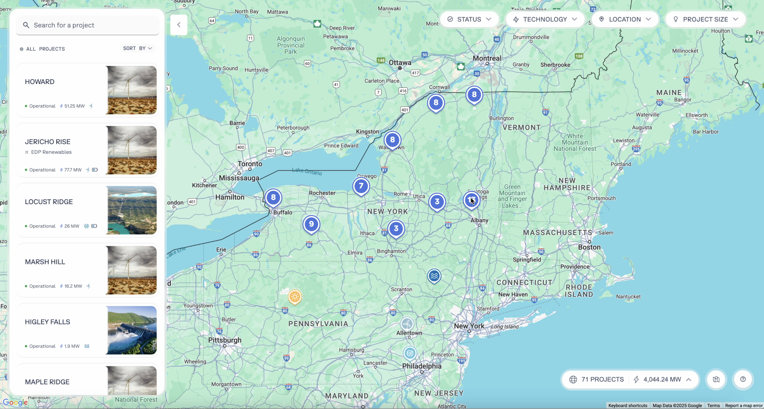Open the help question mark button
The image size is (764, 409).
pyautogui.click(x=742, y=379)
